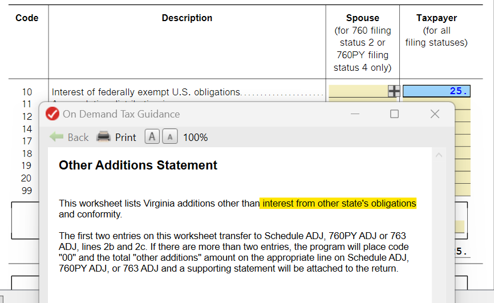This screenshot has width=494, height=303.
Task: Minimize the On Demand Tax Guidance window
Action: pyautogui.click(x=355, y=114)
